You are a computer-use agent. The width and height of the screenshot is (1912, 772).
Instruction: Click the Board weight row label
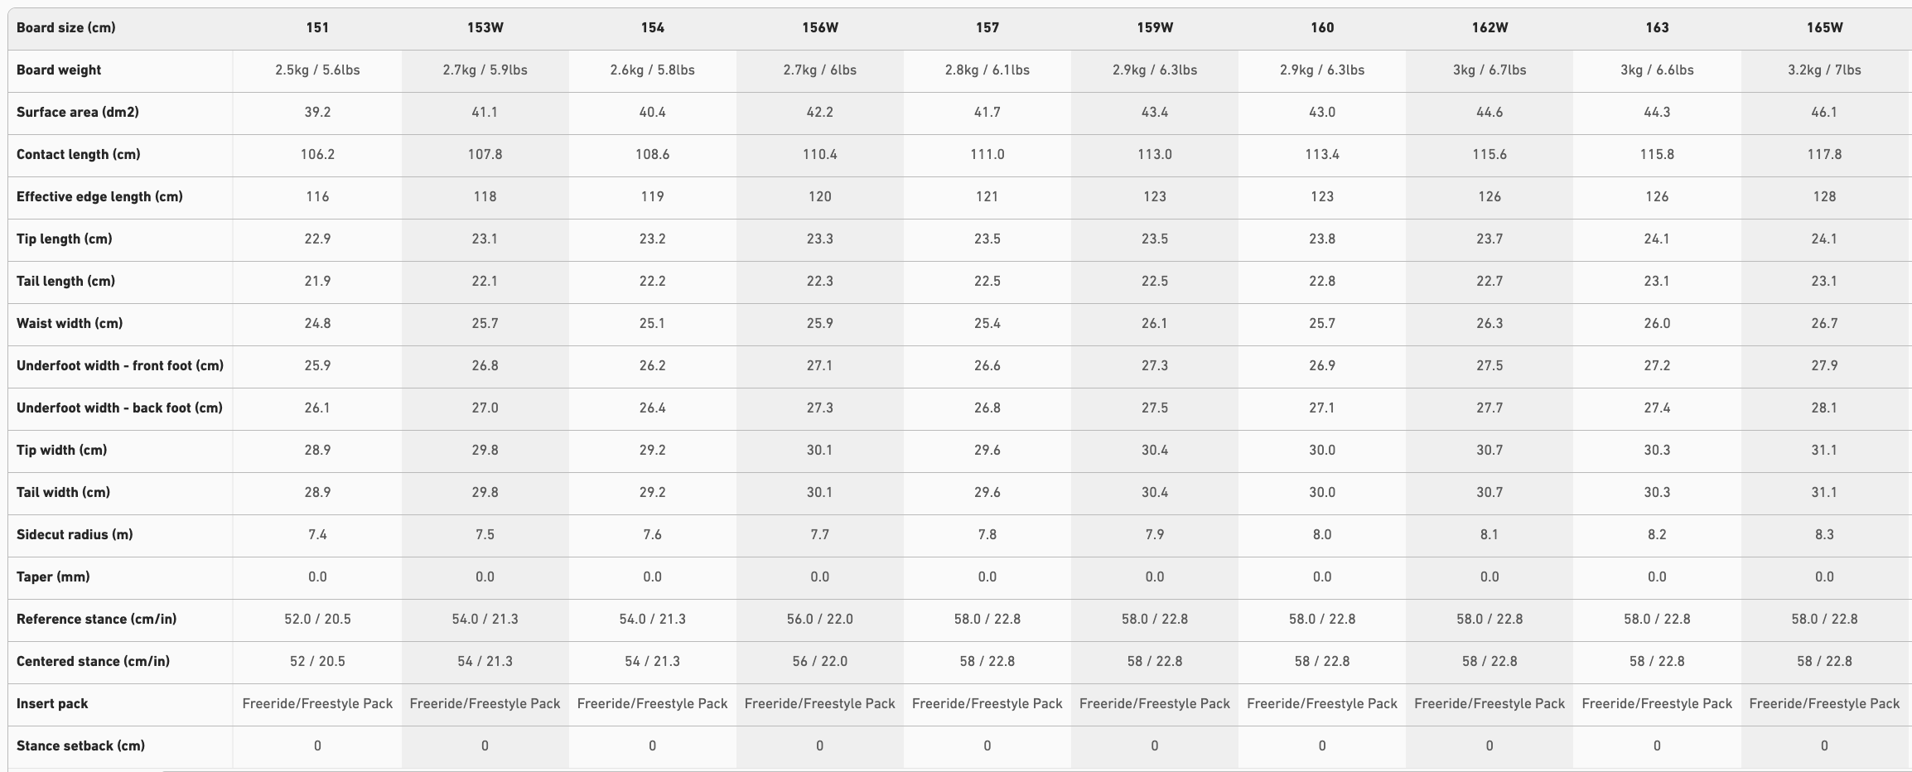[x=59, y=70]
